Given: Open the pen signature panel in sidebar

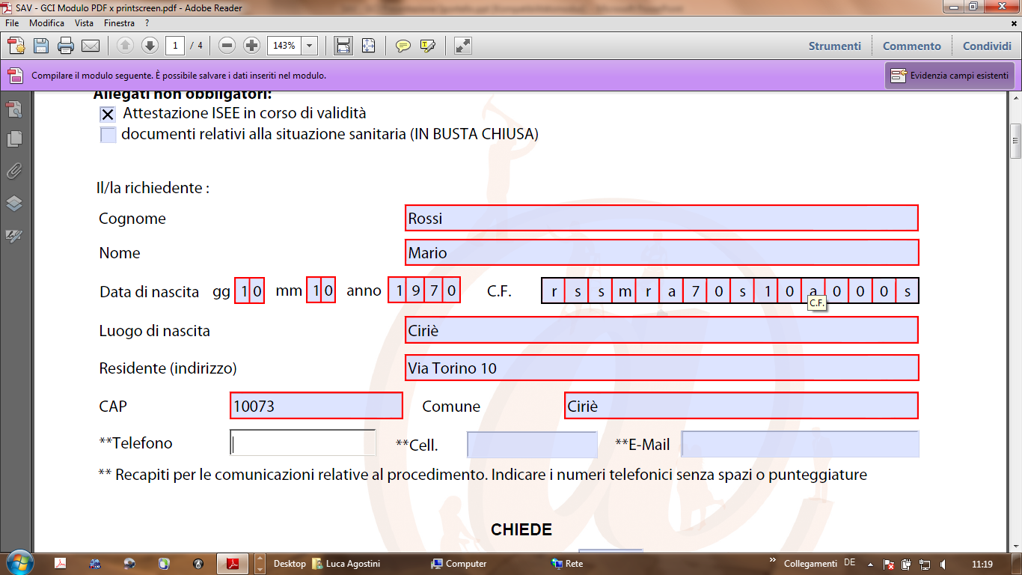Looking at the screenshot, I should click(13, 236).
